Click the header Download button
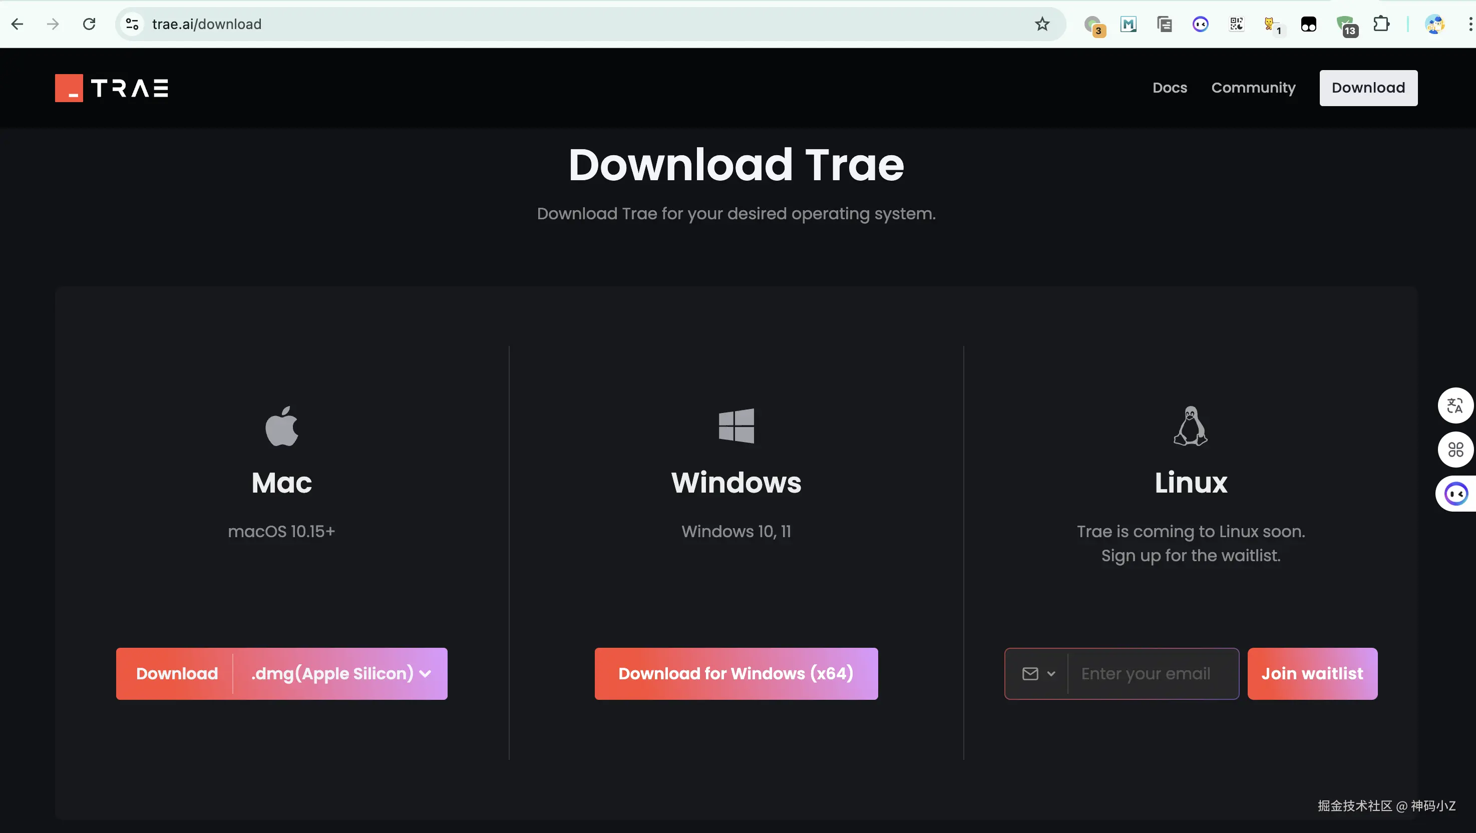 [1368, 88]
